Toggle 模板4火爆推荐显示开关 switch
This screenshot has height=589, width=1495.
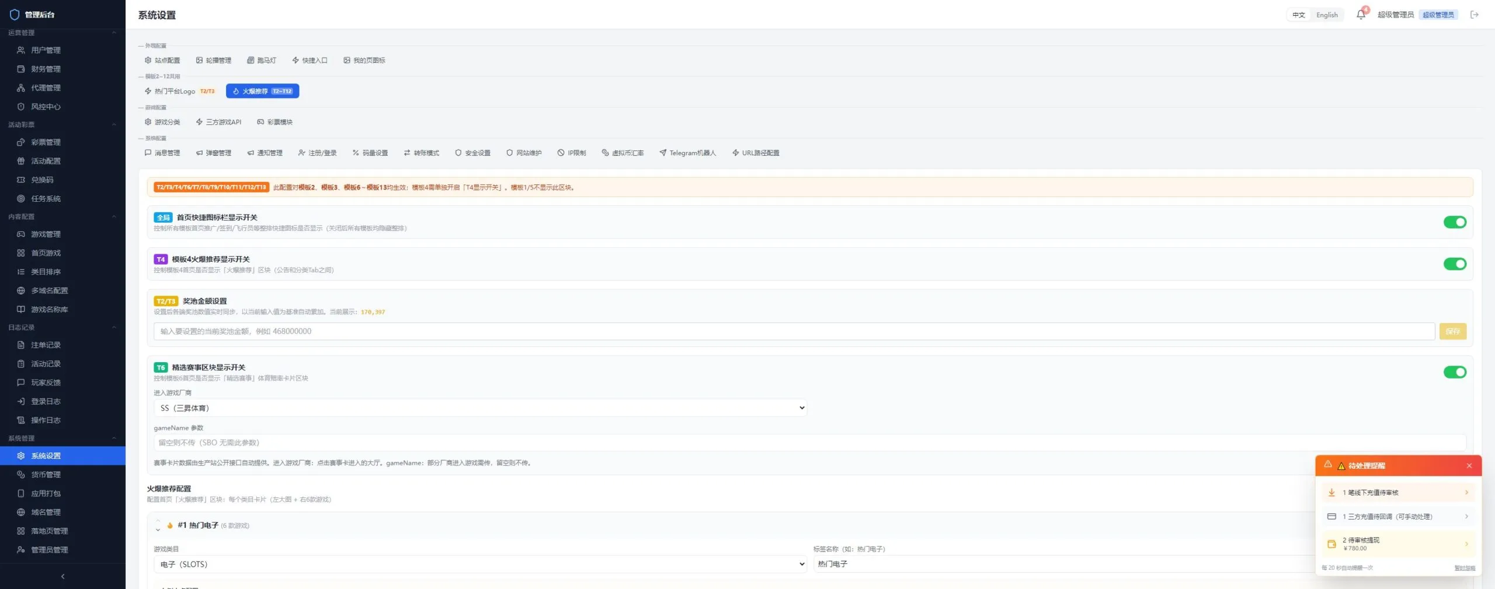(x=1455, y=264)
